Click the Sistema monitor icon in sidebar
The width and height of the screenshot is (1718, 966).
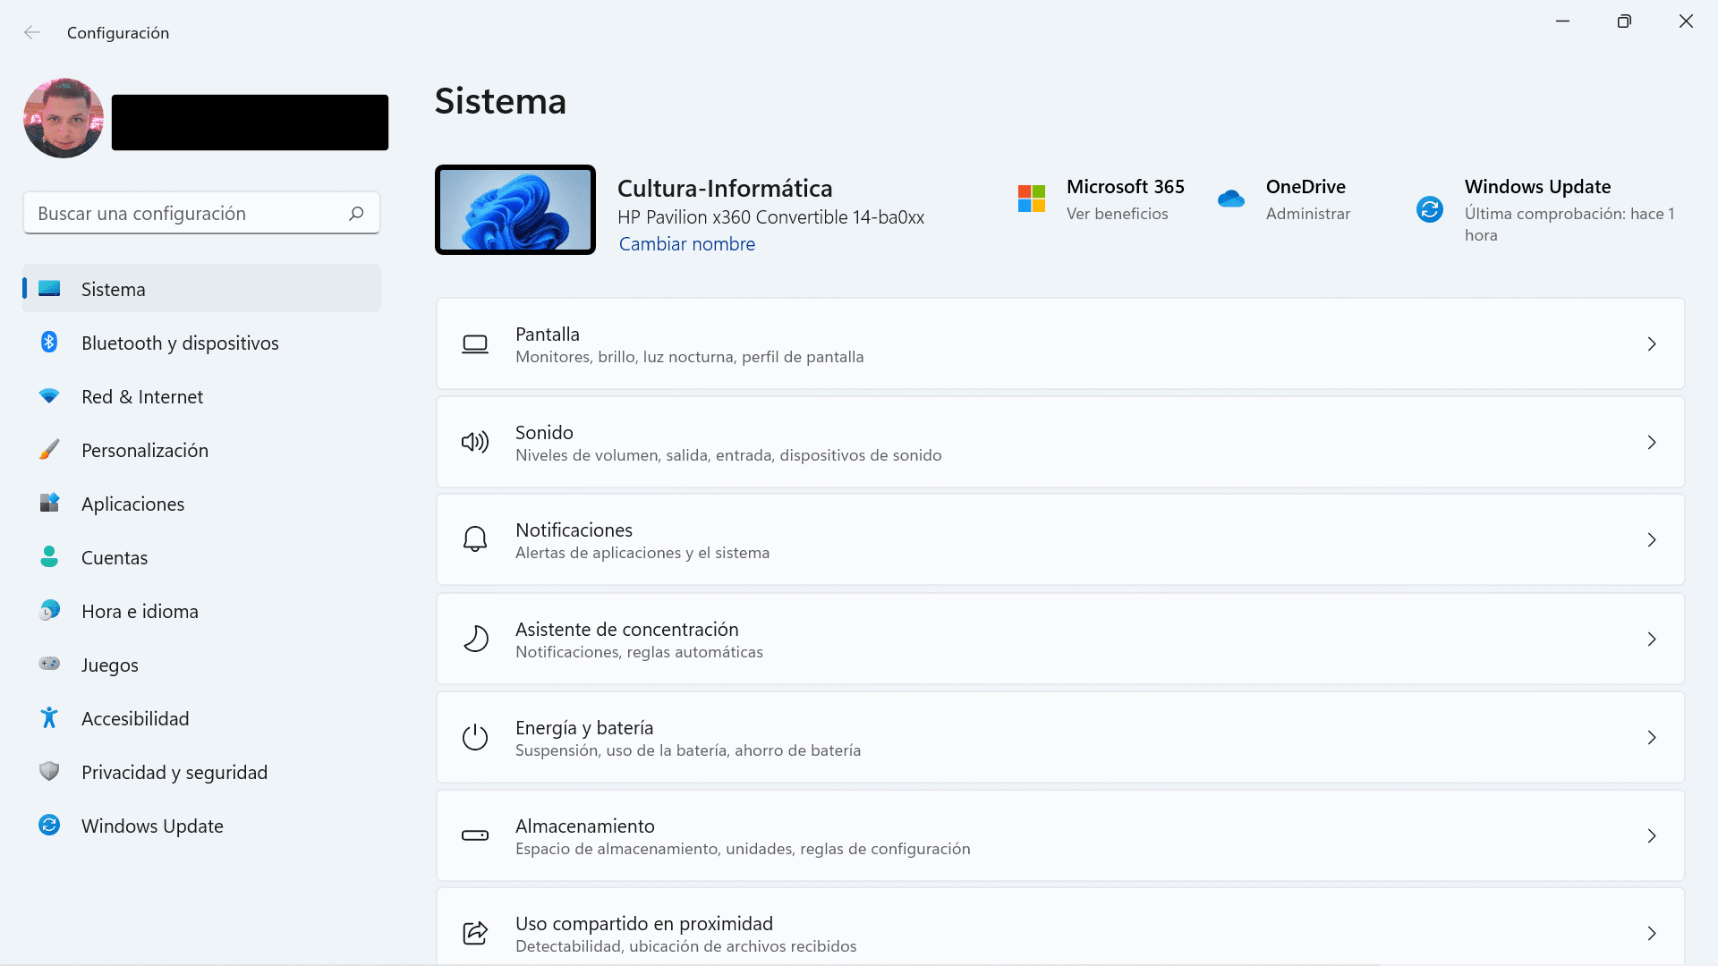click(x=49, y=289)
